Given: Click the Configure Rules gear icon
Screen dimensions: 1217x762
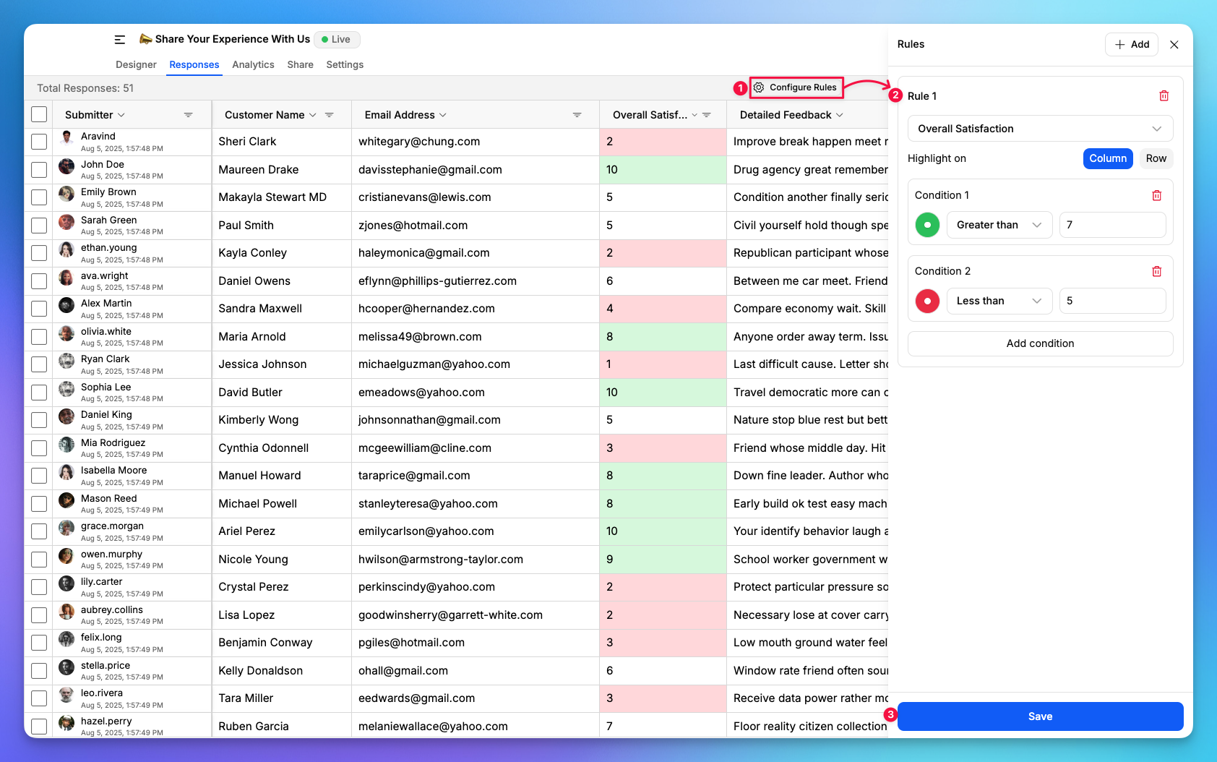Looking at the screenshot, I should pos(759,87).
